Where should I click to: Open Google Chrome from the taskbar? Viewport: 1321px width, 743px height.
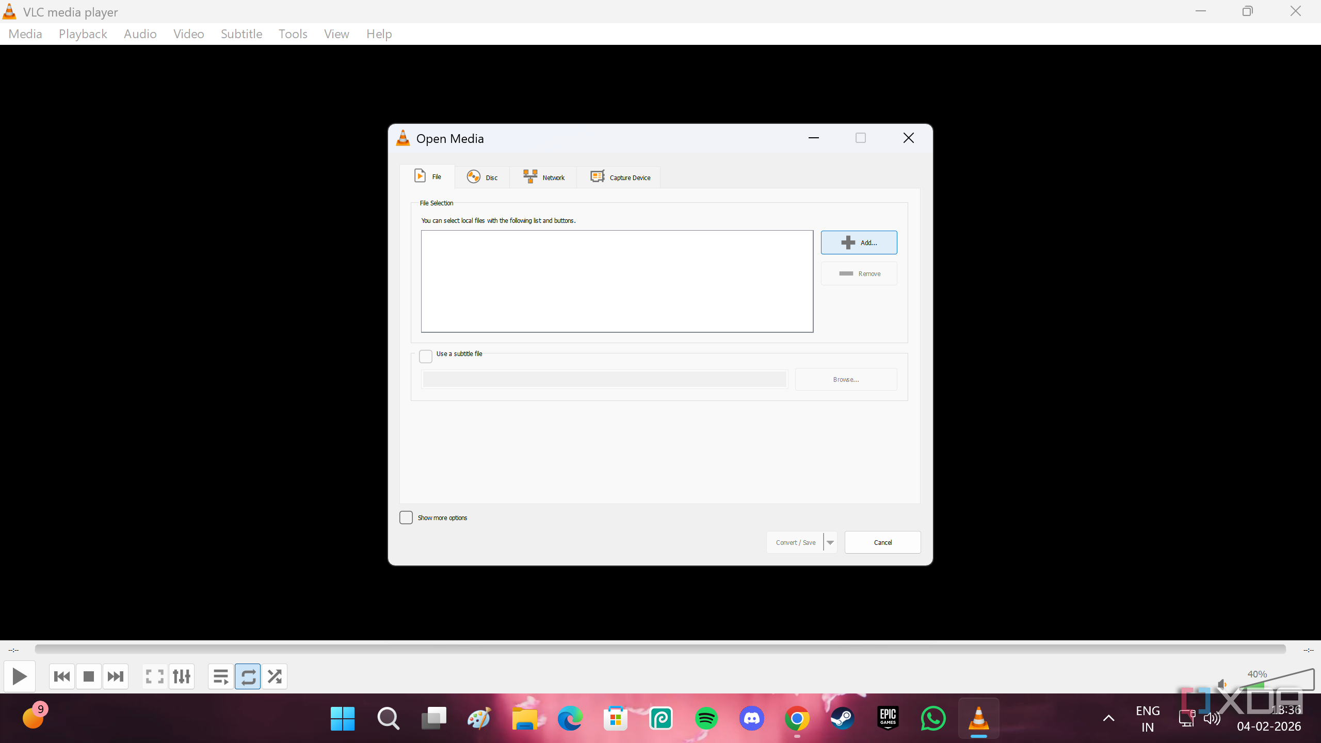pyautogui.click(x=797, y=718)
